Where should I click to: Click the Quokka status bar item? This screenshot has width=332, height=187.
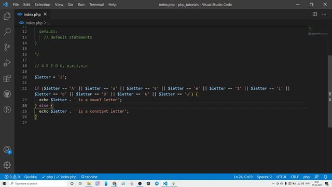click(x=31, y=177)
